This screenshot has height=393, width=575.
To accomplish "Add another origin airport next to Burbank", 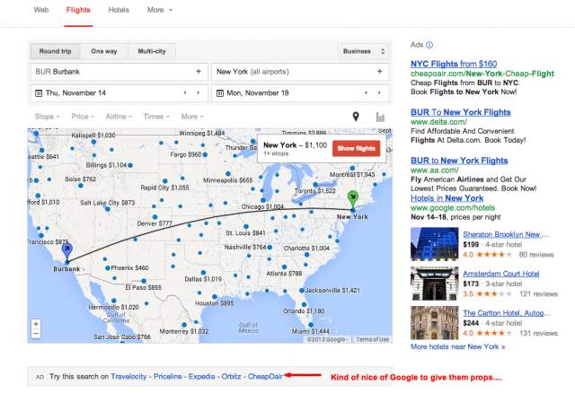I will coord(199,72).
